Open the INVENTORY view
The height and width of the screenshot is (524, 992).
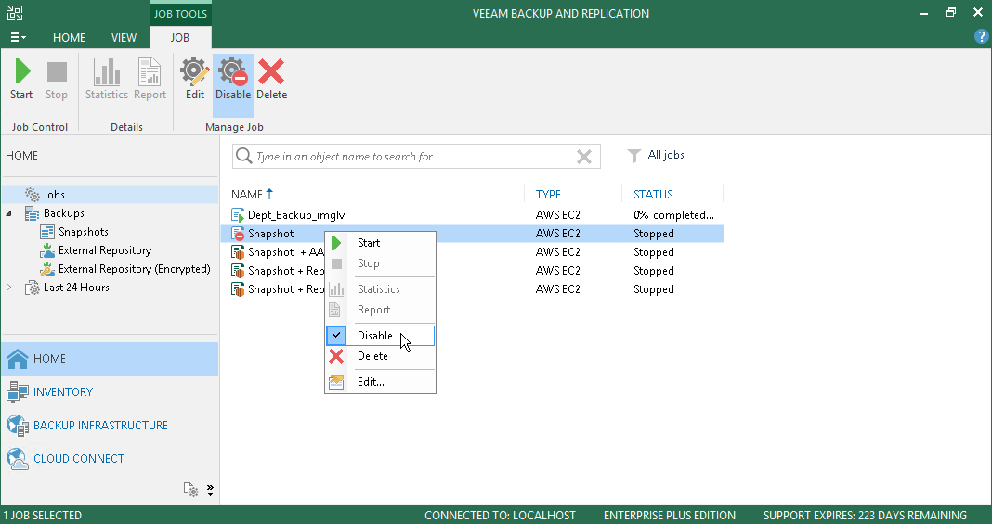pos(111,392)
